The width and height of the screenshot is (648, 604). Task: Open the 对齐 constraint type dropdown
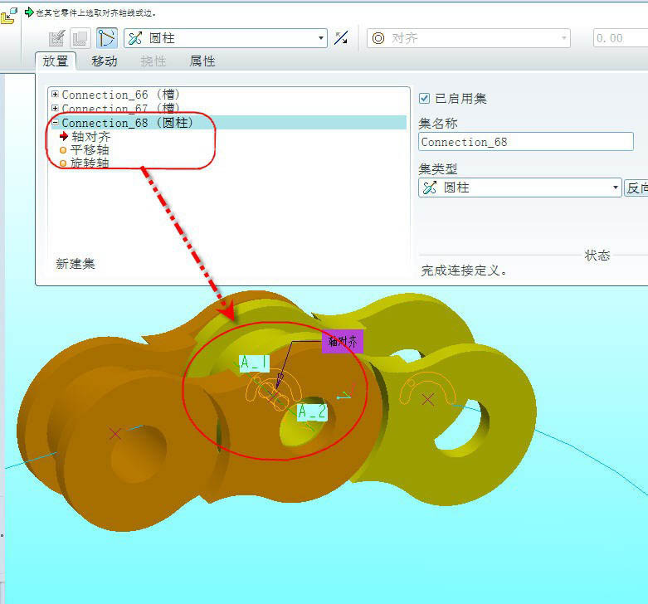point(469,38)
